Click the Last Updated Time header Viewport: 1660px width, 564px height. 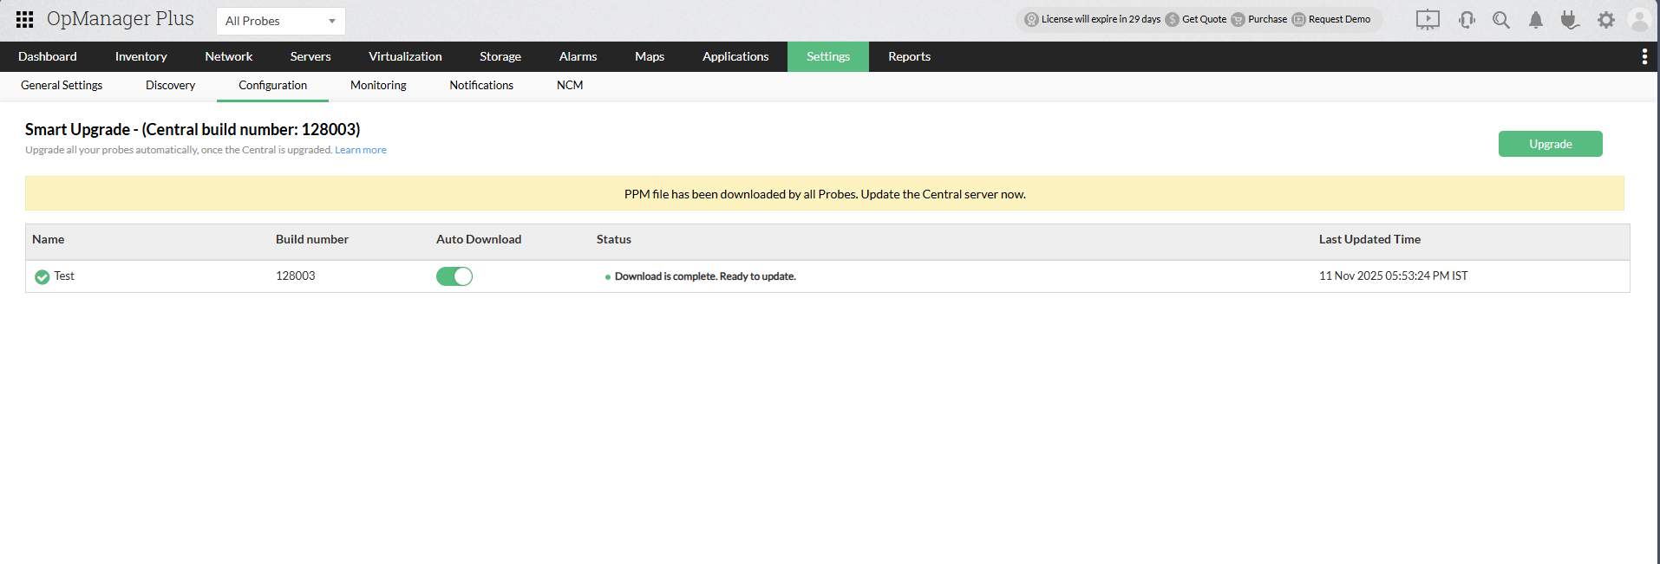pyautogui.click(x=1369, y=239)
